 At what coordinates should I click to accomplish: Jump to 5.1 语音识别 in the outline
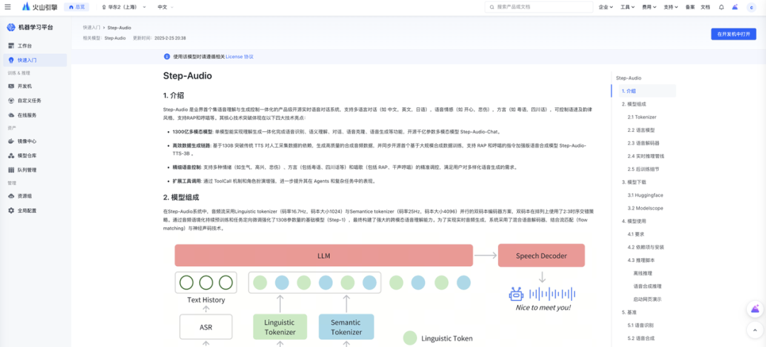click(640, 325)
